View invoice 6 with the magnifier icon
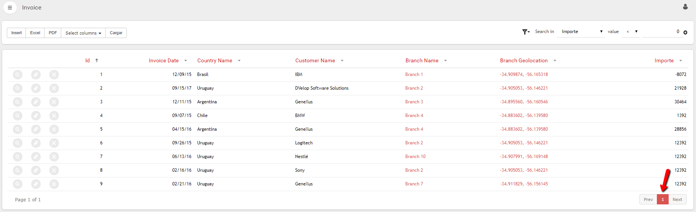696x212 pixels. [x=17, y=143]
